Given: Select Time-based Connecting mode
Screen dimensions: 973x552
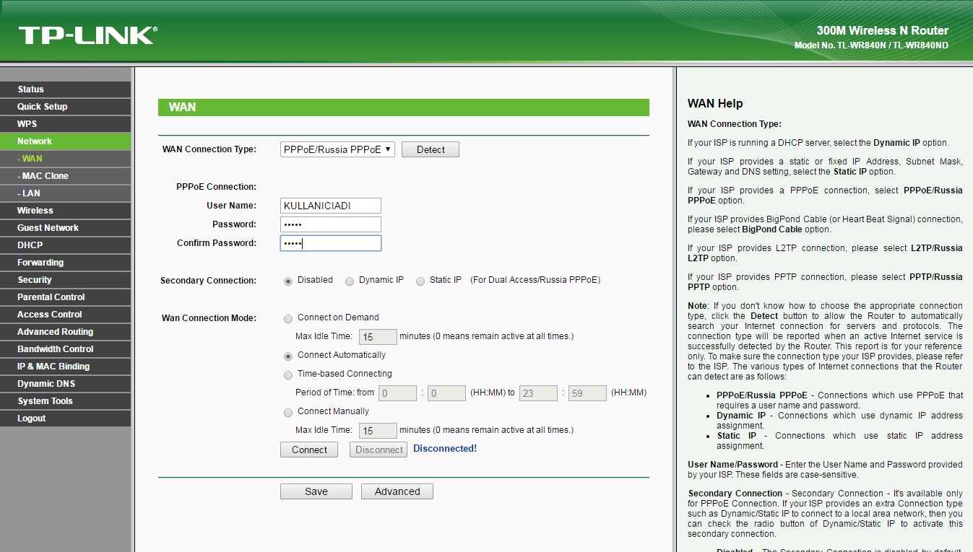Looking at the screenshot, I should [x=288, y=374].
